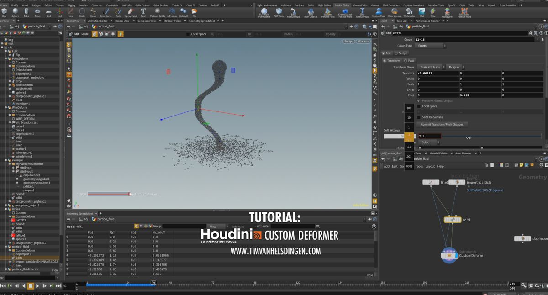Click the L-System shelf tool

tap(172, 12)
